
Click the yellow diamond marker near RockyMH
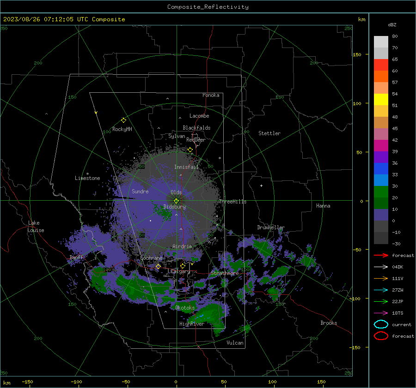coord(123,120)
